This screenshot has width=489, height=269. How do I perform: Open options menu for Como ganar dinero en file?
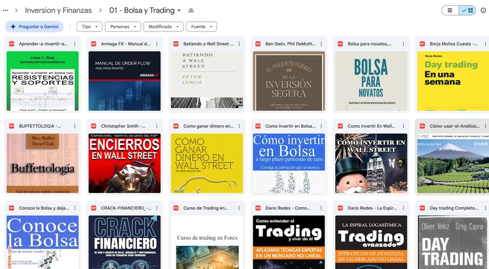point(239,126)
